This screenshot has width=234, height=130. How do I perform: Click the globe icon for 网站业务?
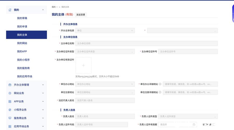pyautogui.click(x=10, y=93)
